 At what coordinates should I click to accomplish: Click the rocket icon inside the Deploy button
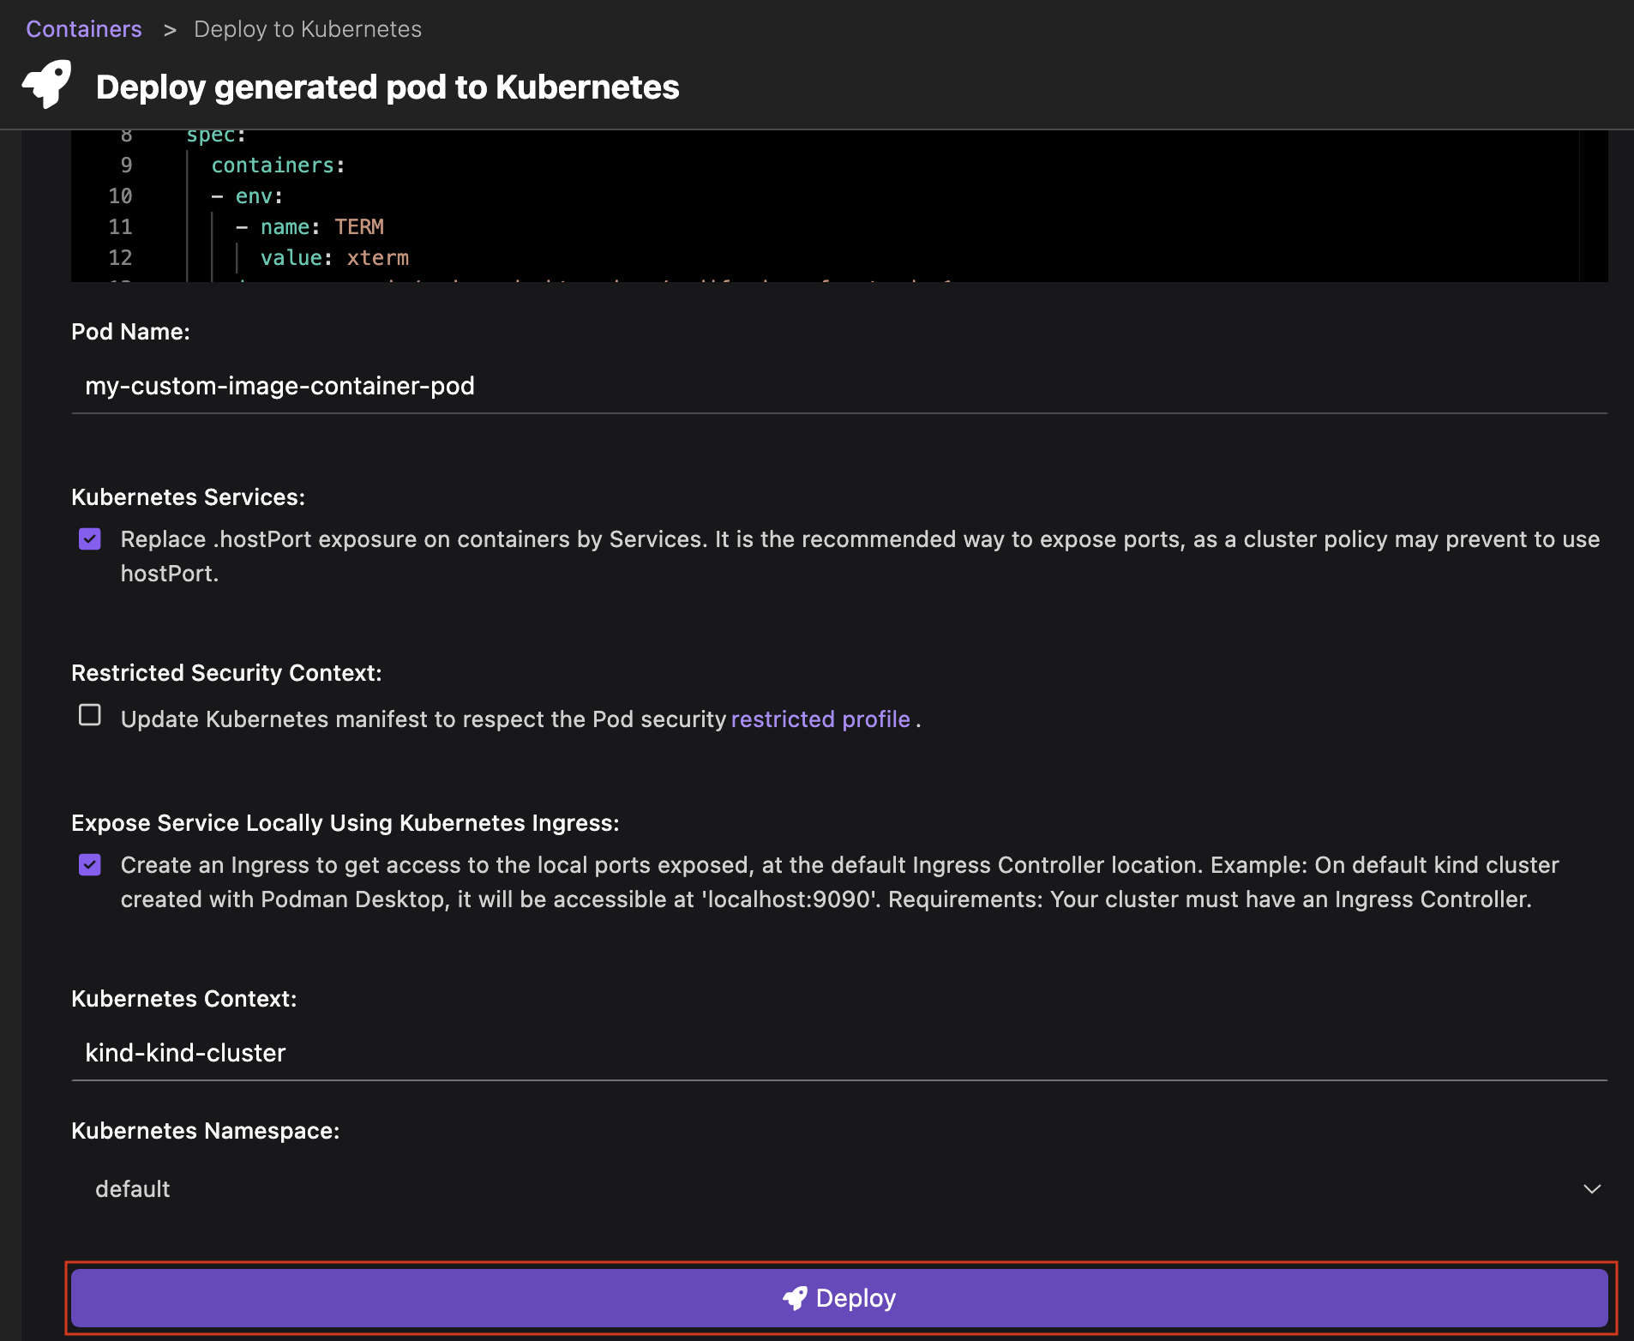coord(795,1298)
